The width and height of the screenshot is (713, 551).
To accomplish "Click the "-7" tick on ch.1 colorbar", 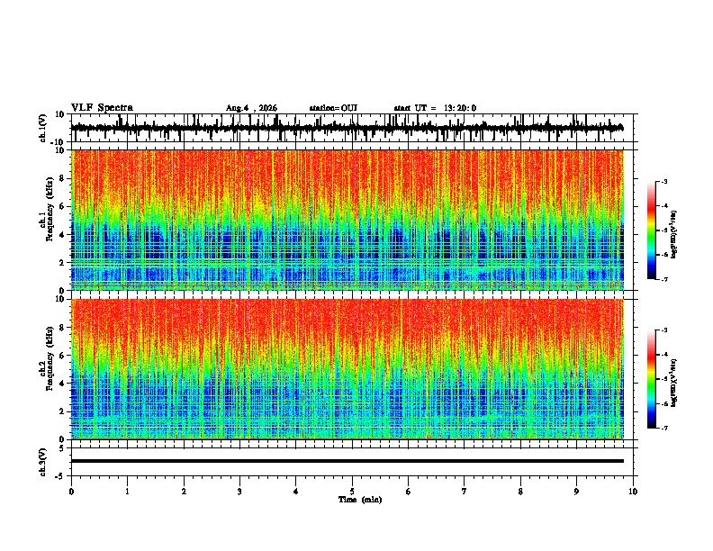I will click(663, 279).
